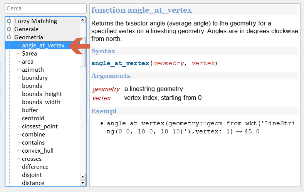The height and width of the screenshot is (192, 304).
Task: Select the angle_at_vertex function
Action: pos(43,45)
